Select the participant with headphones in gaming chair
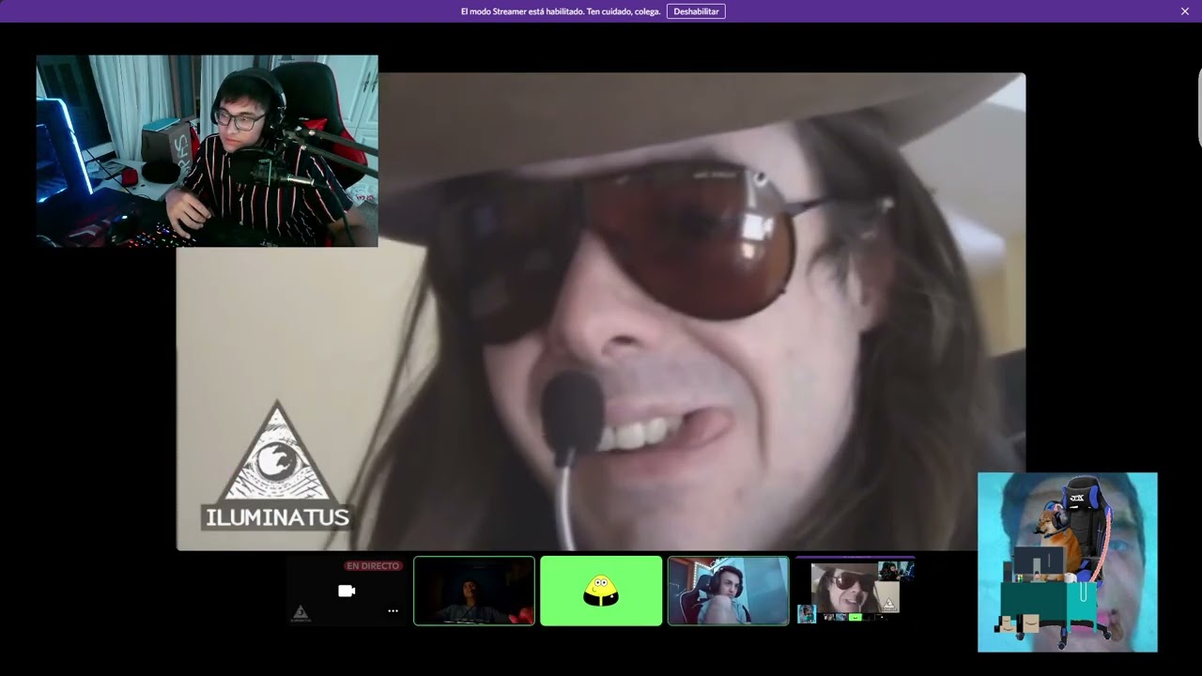Image resolution: width=1202 pixels, height=676 pixels. [x=728, y=591]
